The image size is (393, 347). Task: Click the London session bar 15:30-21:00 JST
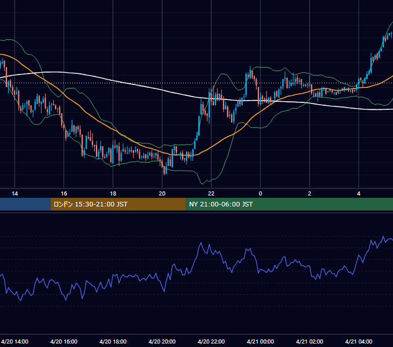[x=118, y=204]
